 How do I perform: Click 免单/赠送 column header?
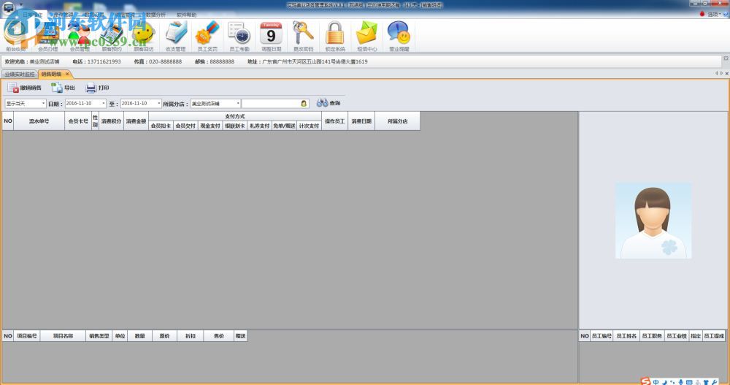pyautogui.click(x=284, y=126)
